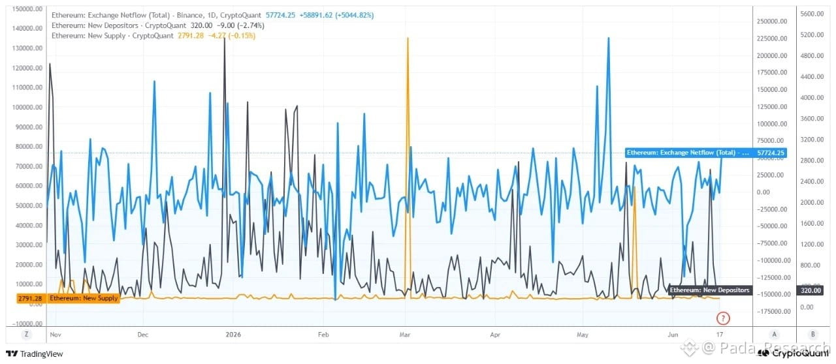Click the 320.00 dark axis value badge
Image resolution: width=836 pixels, height=364 pixels.
coord(809,290)
